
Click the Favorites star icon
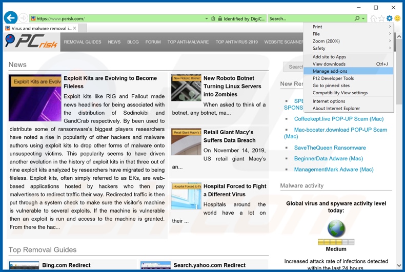tap(381, 18)
